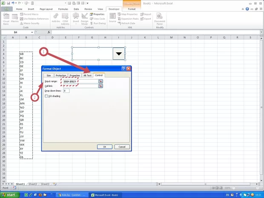Click Cell link range selector icon
The image size is (264, 198).
pyautogui.click(x=100, y=86)
